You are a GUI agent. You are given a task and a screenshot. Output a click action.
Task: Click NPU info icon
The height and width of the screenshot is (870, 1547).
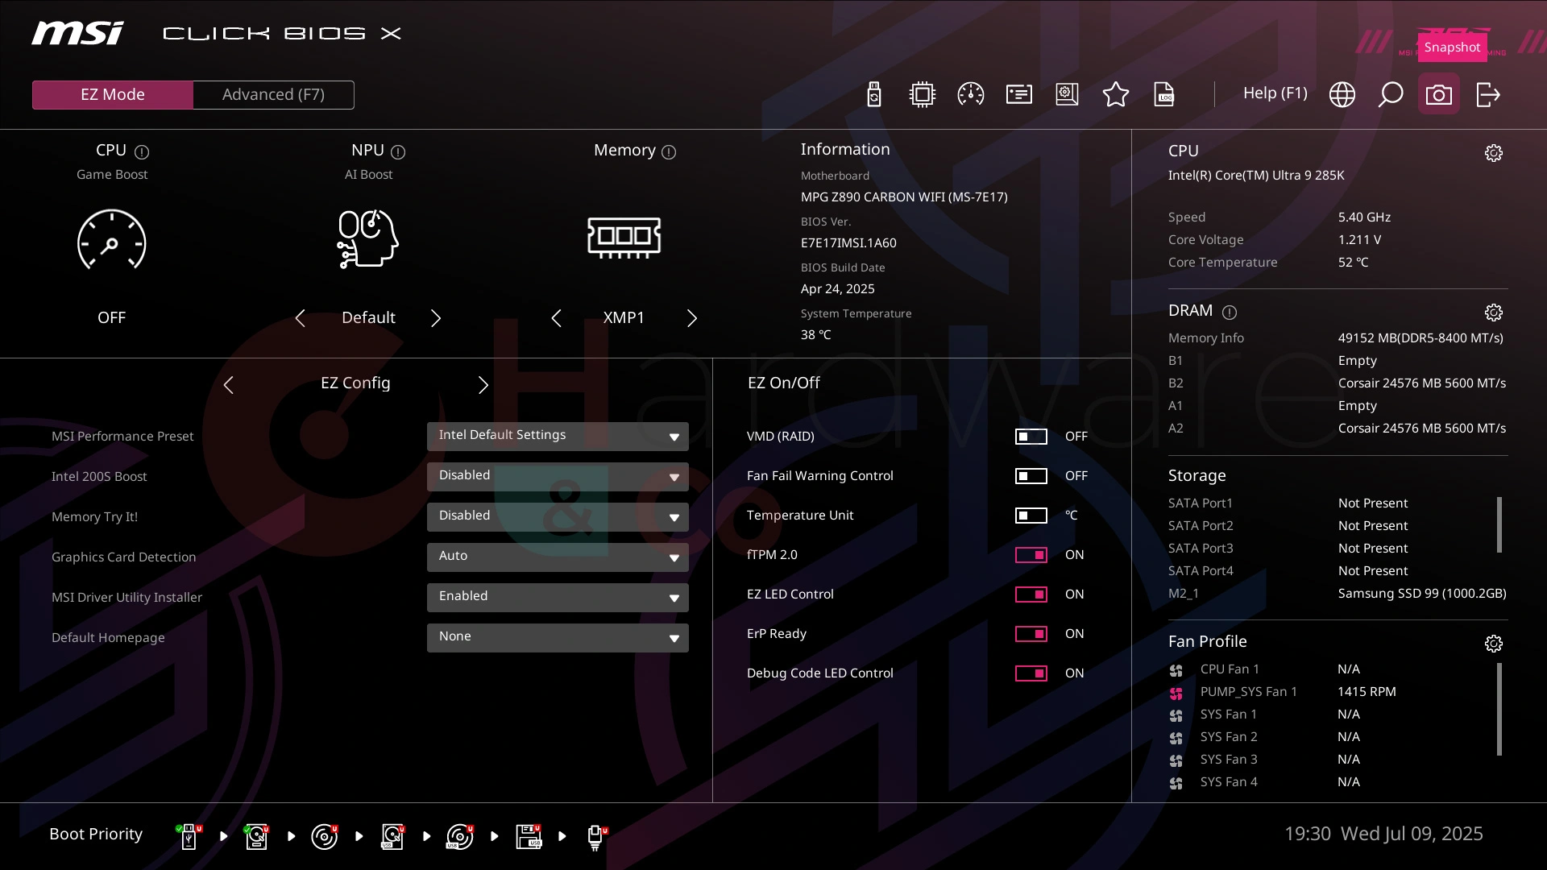pos(398,151)
